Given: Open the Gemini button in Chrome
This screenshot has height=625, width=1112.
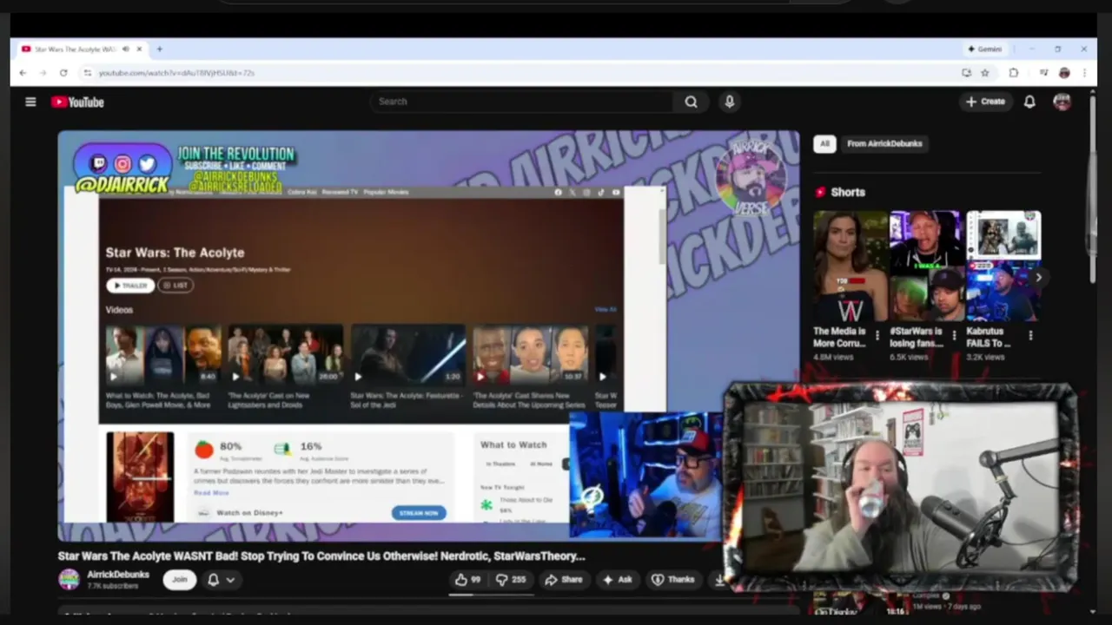Looking at the screenshot, I should pos(985,49).
